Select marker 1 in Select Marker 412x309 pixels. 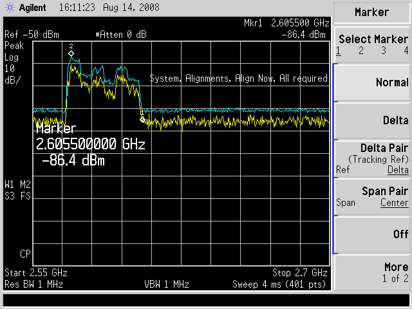click(339, 50)
